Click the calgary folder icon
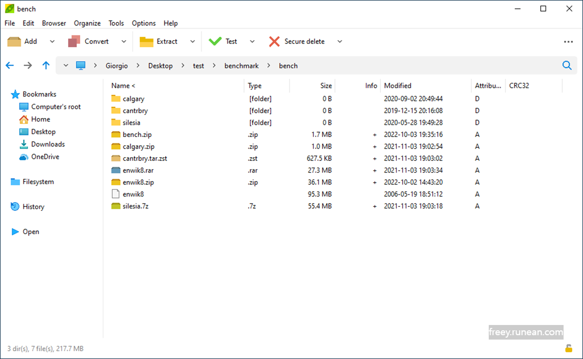Screen dimensions: 583x359 pyautogui.click(x=116, y=99)
